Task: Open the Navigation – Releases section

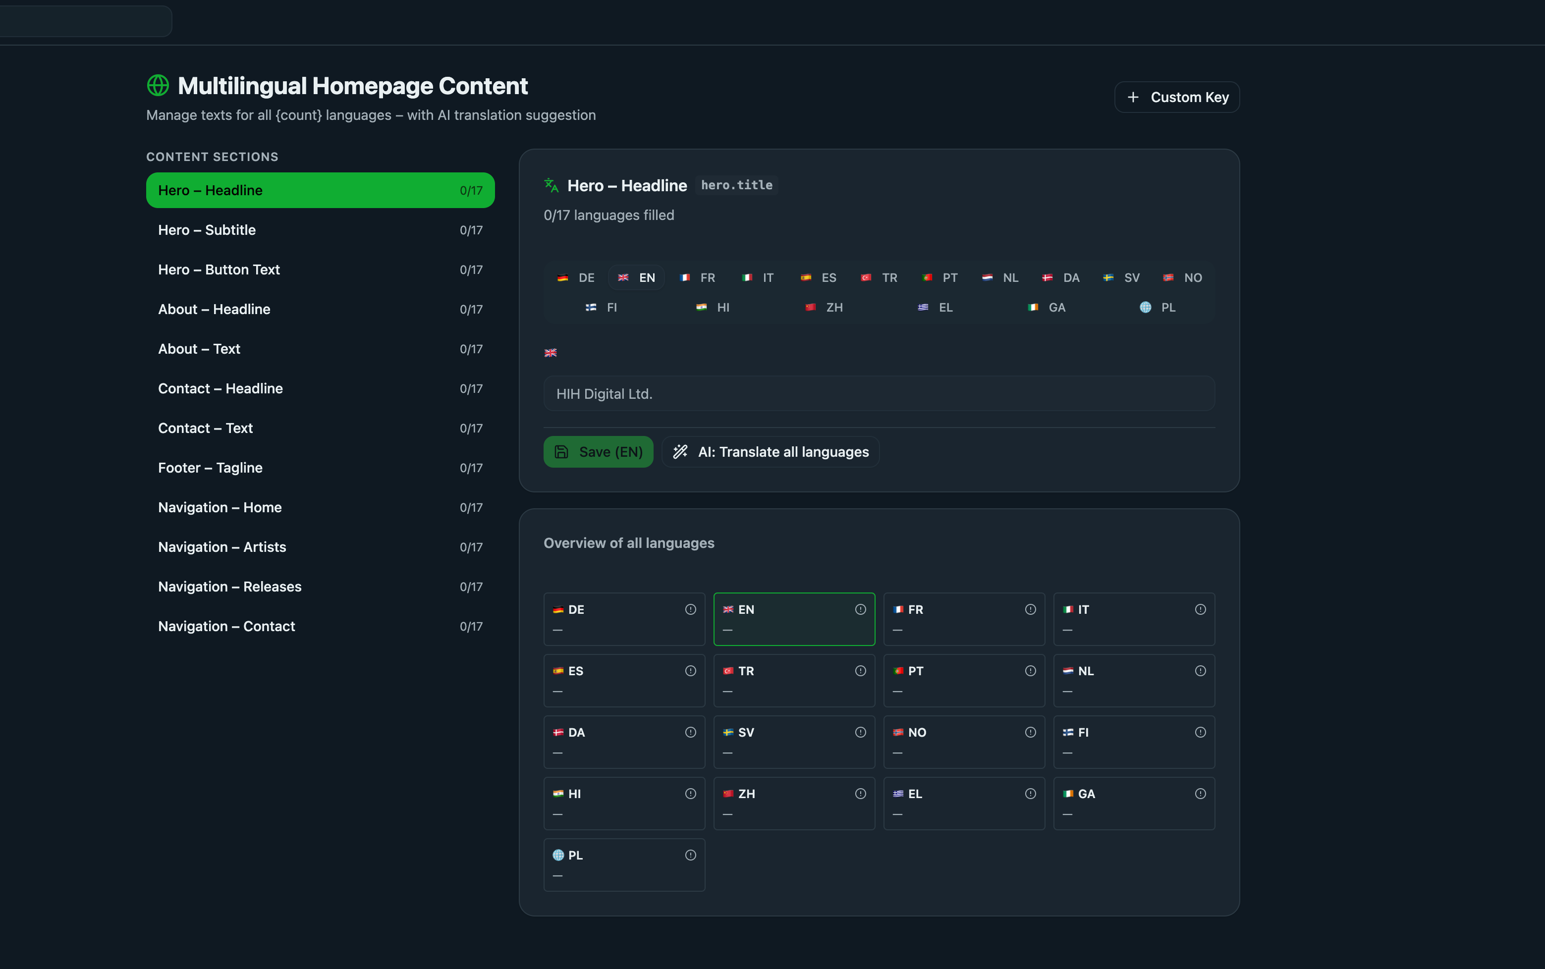Action: coord(321,587)
